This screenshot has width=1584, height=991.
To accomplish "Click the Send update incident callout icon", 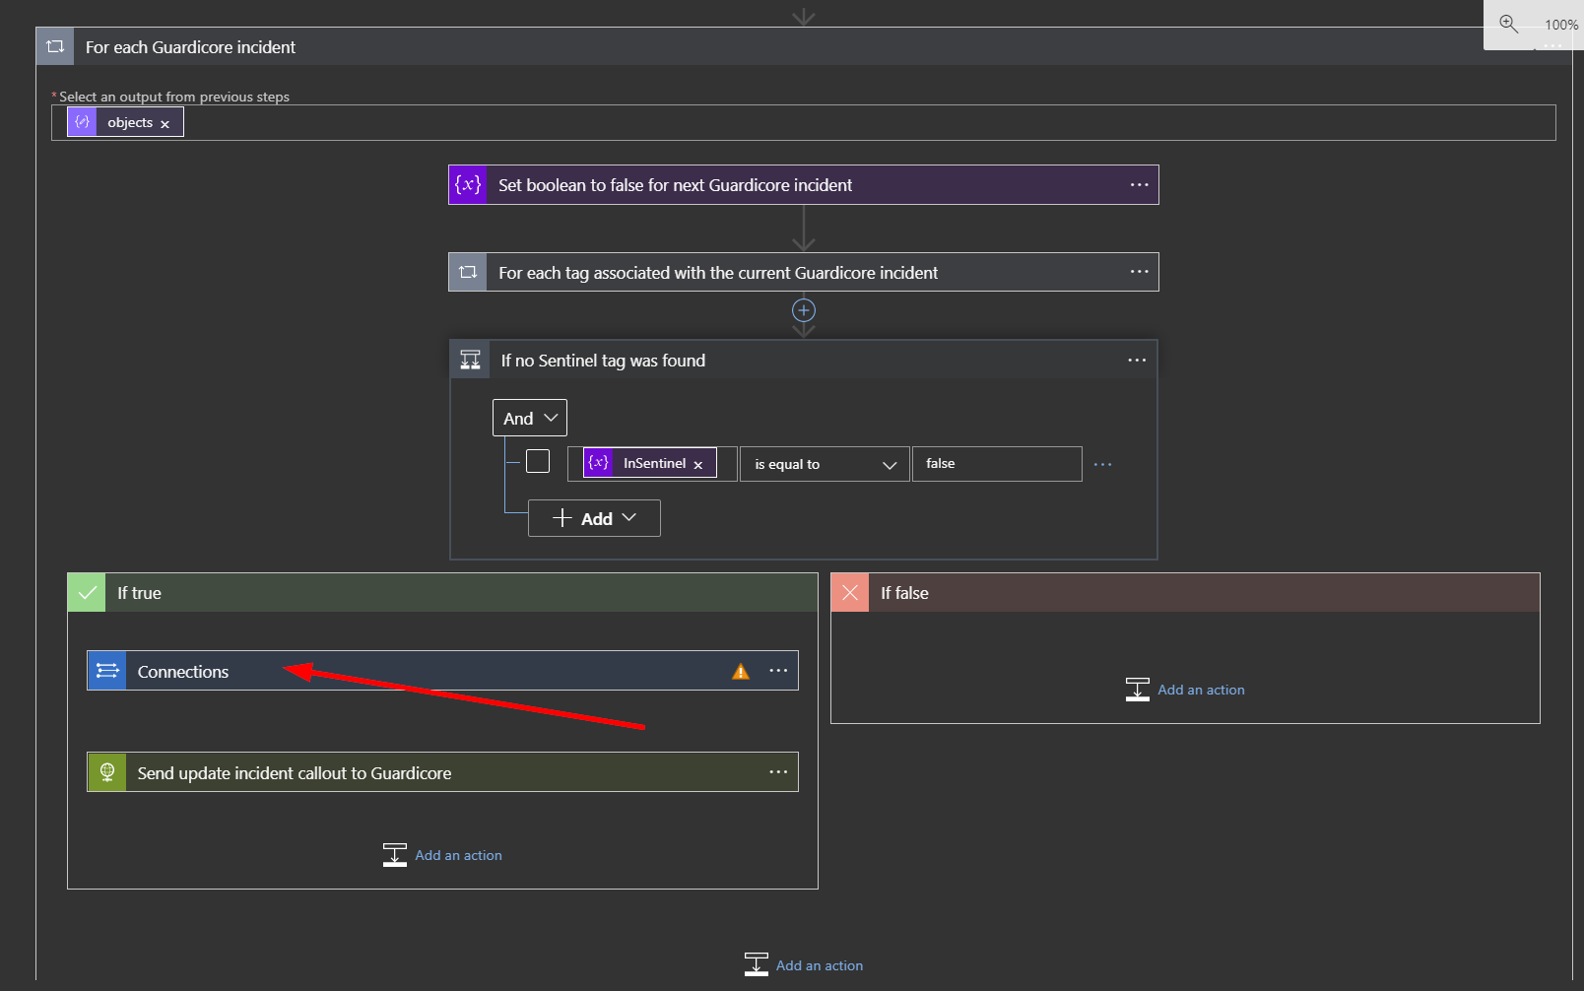I will pyautogui.click(x=106, y=772).
